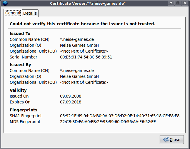Click the window title text

[x=88, y=3]
